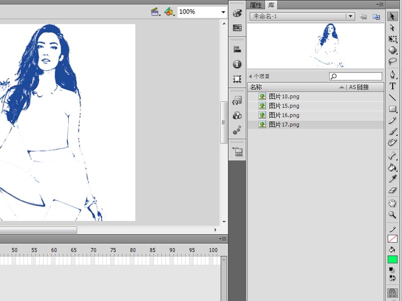This screenshot has width=402, height=301.
Task: Open the Transform panel icon
Action: tap(237, 79)
